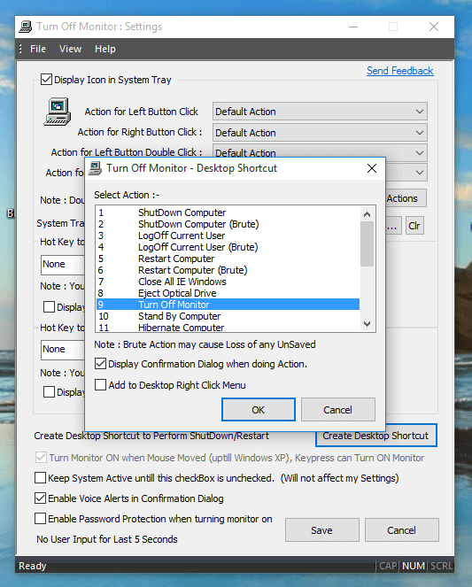This screenshot has height=587, width=472.
Task: Click the first hot key None field
Action: click(63, 265)
